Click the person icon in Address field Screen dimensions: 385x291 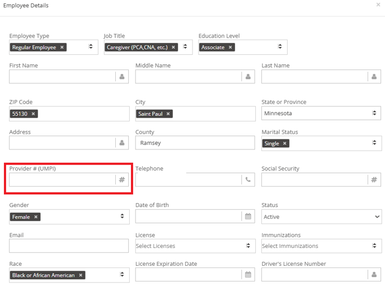pyautogui.click(x=122, y=143)
